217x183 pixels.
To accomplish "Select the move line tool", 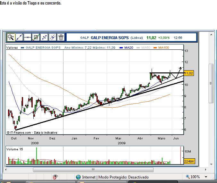I will [44, 37].
